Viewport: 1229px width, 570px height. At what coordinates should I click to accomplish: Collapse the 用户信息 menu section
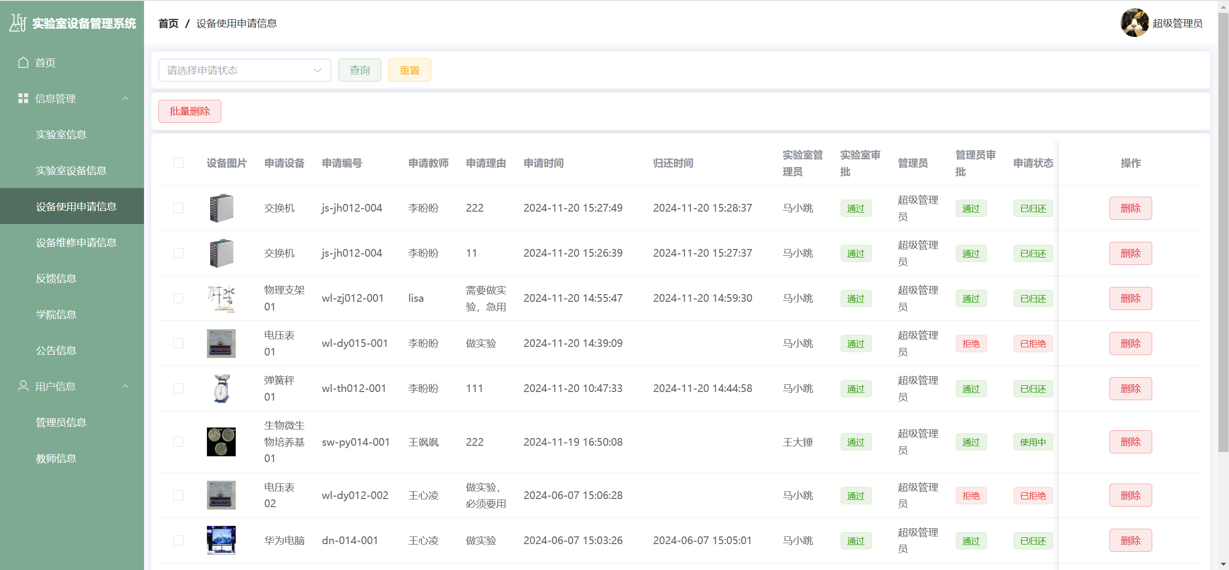click(125, 386)
